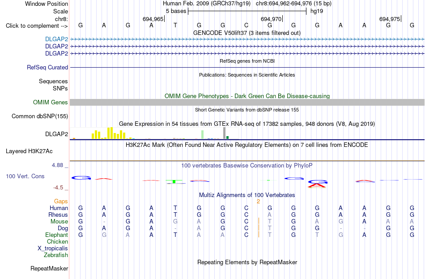Select the Chicken species label
Viewport: 425px width, 279px height.
point(57,241)
